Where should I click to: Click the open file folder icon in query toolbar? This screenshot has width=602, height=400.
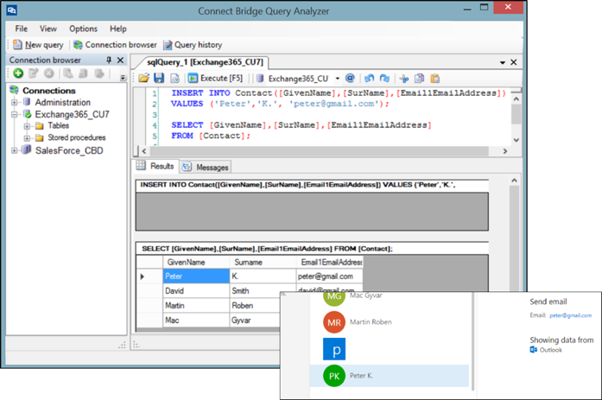[x=143, y=79]
